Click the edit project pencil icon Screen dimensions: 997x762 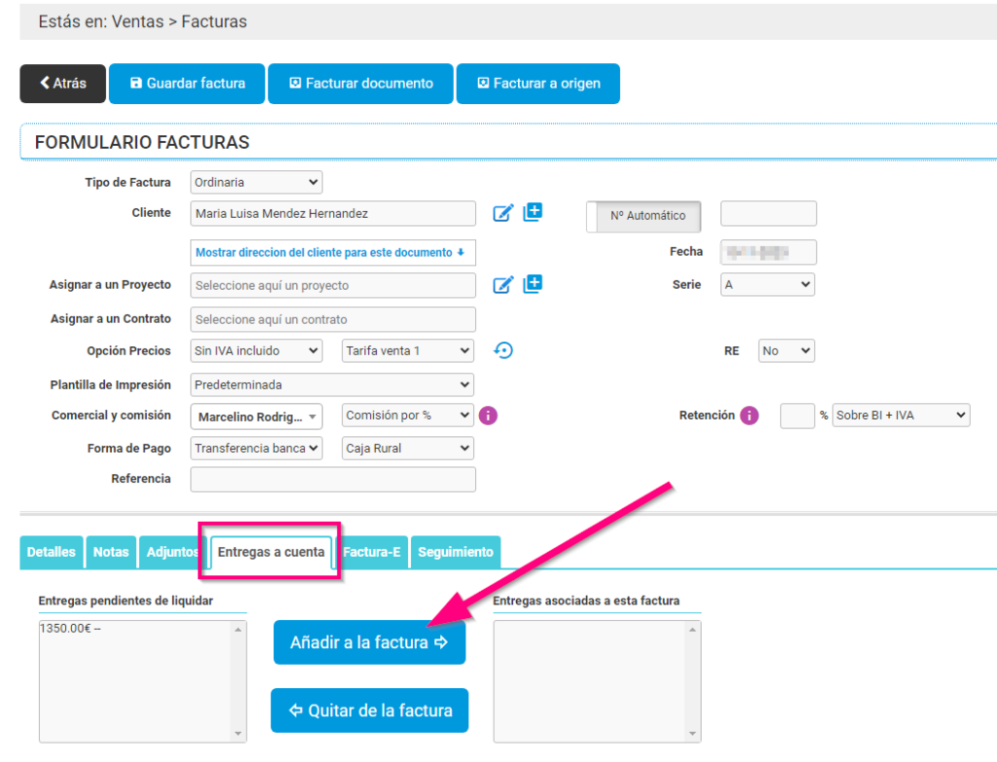pyautogui.click(x=502, y=285)
